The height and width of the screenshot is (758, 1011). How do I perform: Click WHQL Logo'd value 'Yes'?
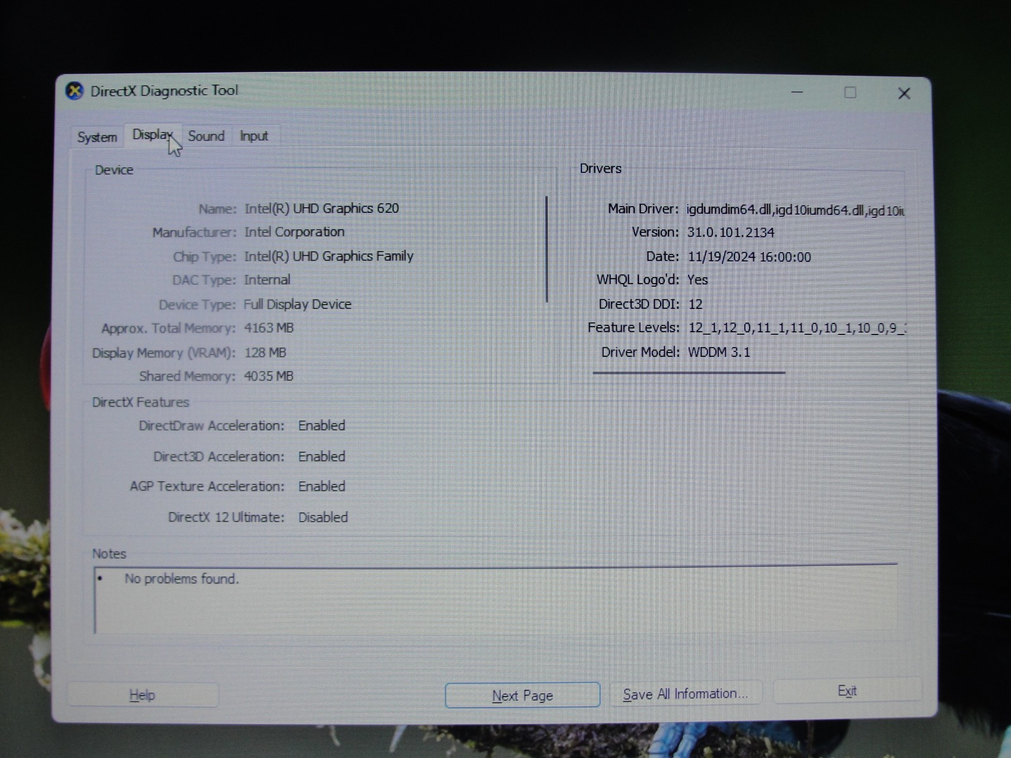coord(698,280)
